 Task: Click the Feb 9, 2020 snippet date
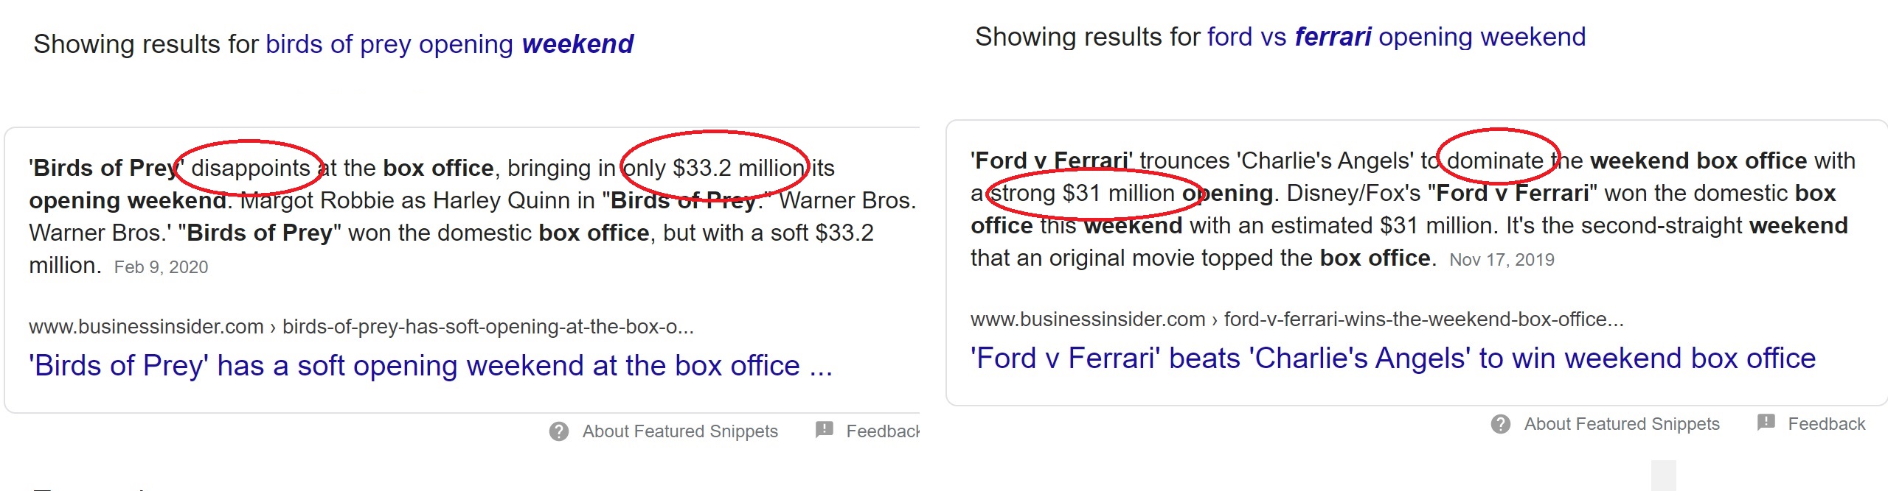point(161,267)
